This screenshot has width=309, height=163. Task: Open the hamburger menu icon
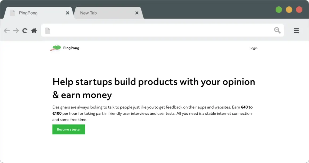click(x=296, y=31)
